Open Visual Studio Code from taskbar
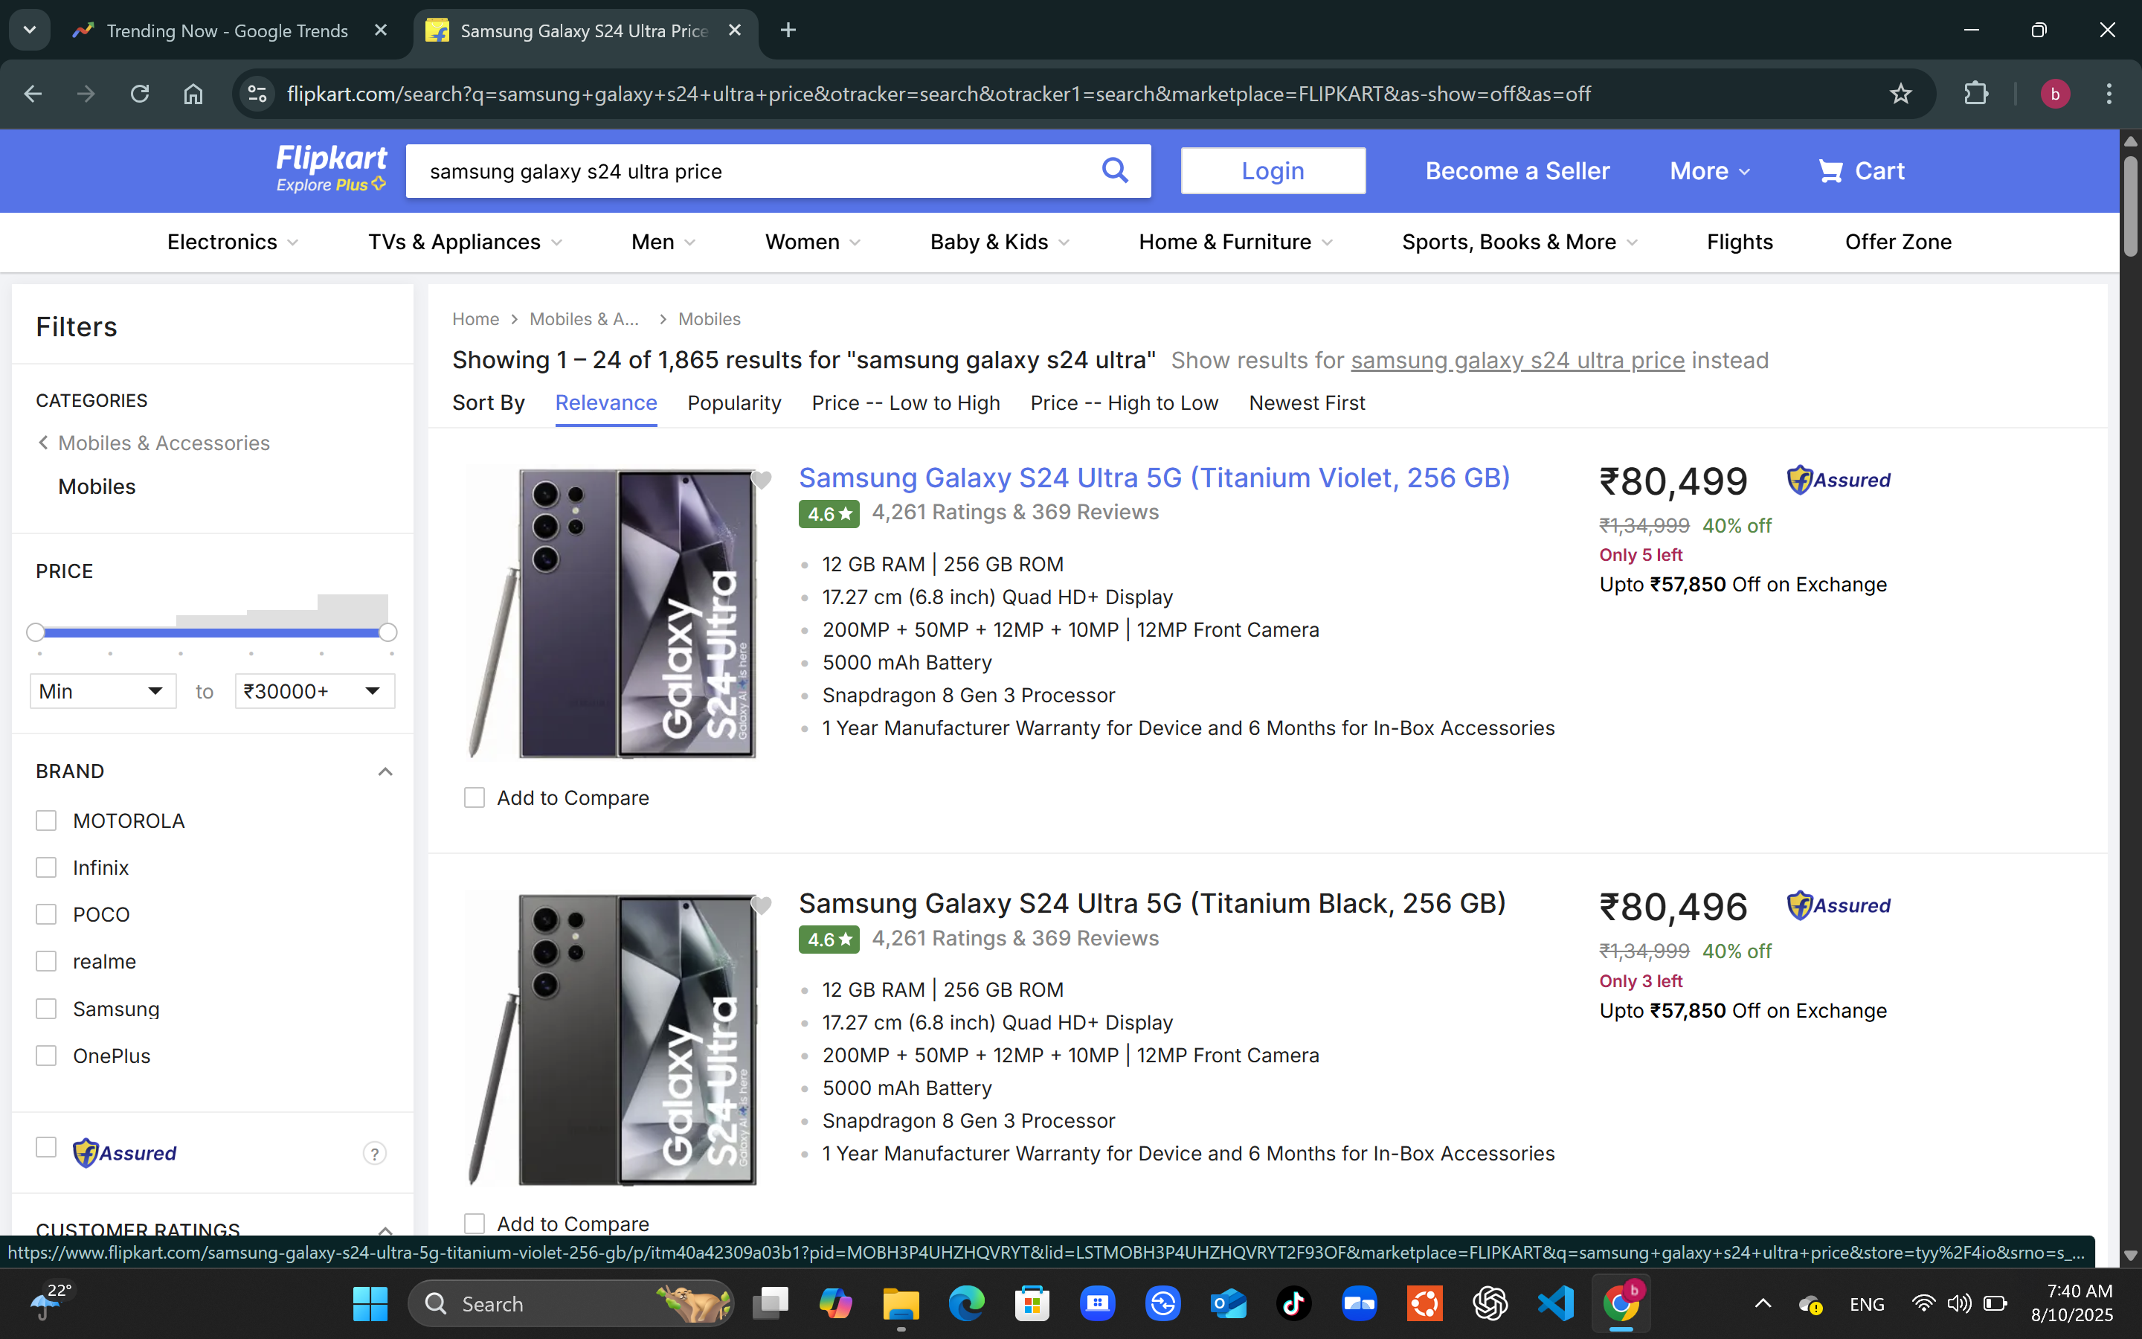Image resolution: width=2142 pixels, height=1339 pixels. [x=1555, y=1303]
